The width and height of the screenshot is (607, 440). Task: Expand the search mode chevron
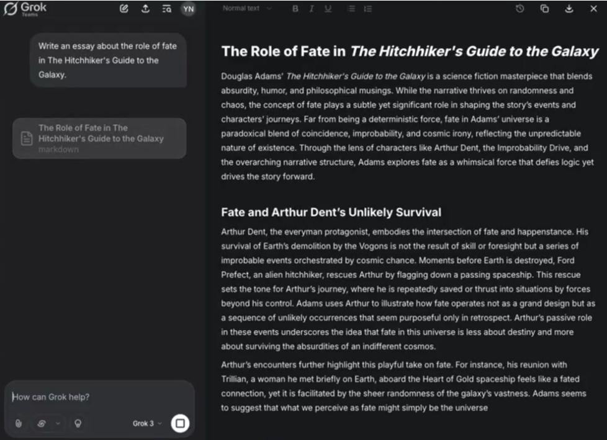(58, 423)
